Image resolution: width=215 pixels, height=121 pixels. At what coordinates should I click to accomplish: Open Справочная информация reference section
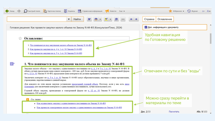(x=90, y=11)
